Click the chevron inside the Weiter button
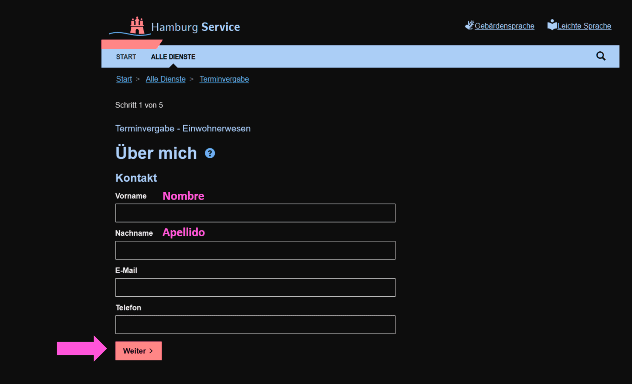 pos(151,351)
